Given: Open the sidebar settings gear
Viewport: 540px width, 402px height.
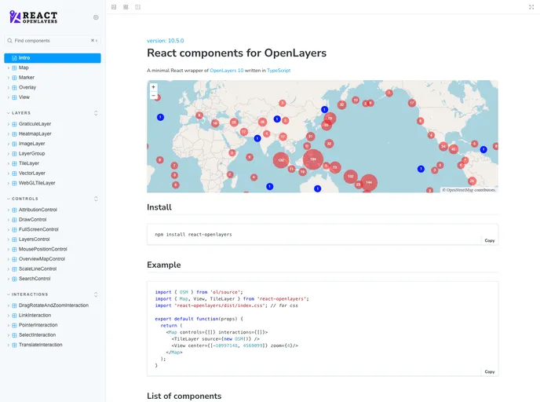Looking at the screenshot, I should coord(96,17).
